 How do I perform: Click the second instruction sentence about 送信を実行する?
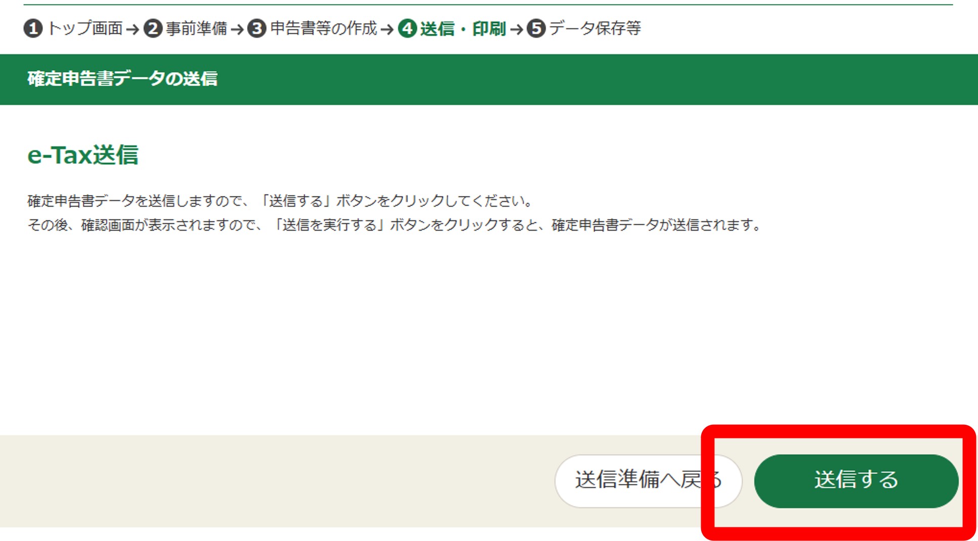395,225
